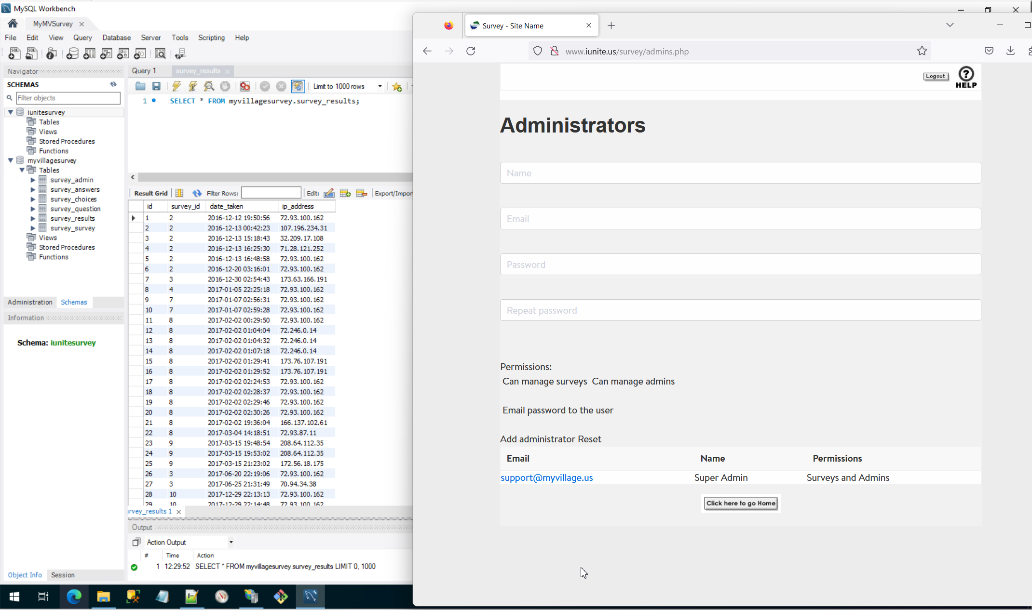Image resolution: width=1032 pixels, height=610 pixels.
Task: Open a SQL script file in editor
Action: point(140,86)
